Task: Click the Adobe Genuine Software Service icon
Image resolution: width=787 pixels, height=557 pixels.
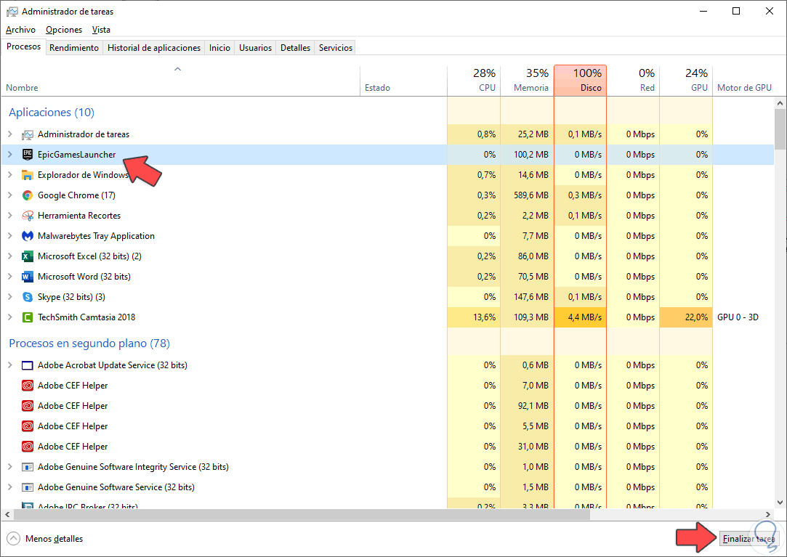Action: tap(28, 487)
